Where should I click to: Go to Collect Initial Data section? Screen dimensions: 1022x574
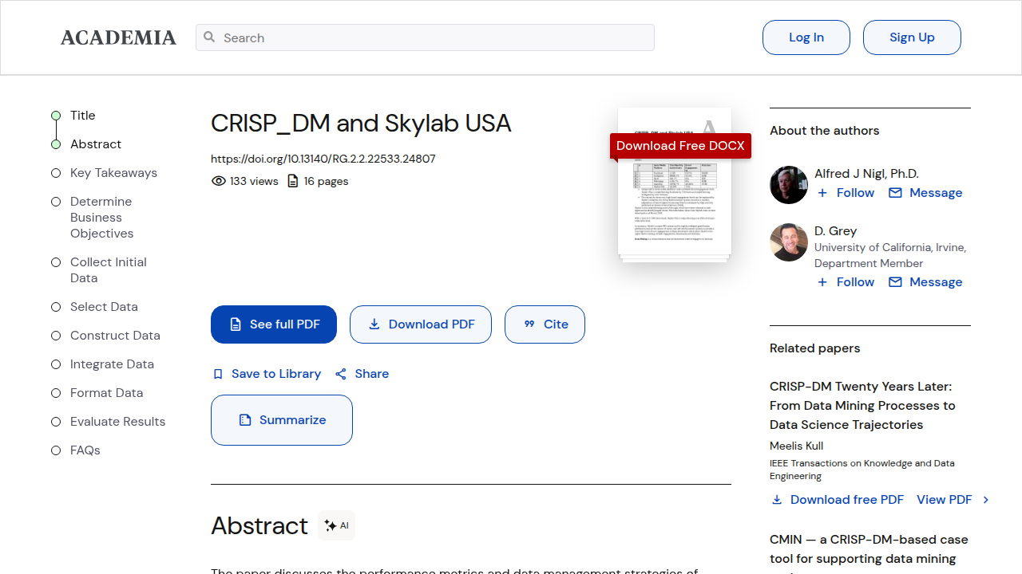[109, 270]
